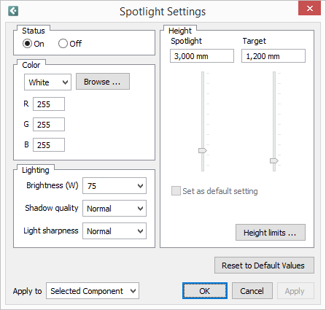Click the Target height 1,200 mm field
Screen dimensions: 326x310
click(273, 56)
